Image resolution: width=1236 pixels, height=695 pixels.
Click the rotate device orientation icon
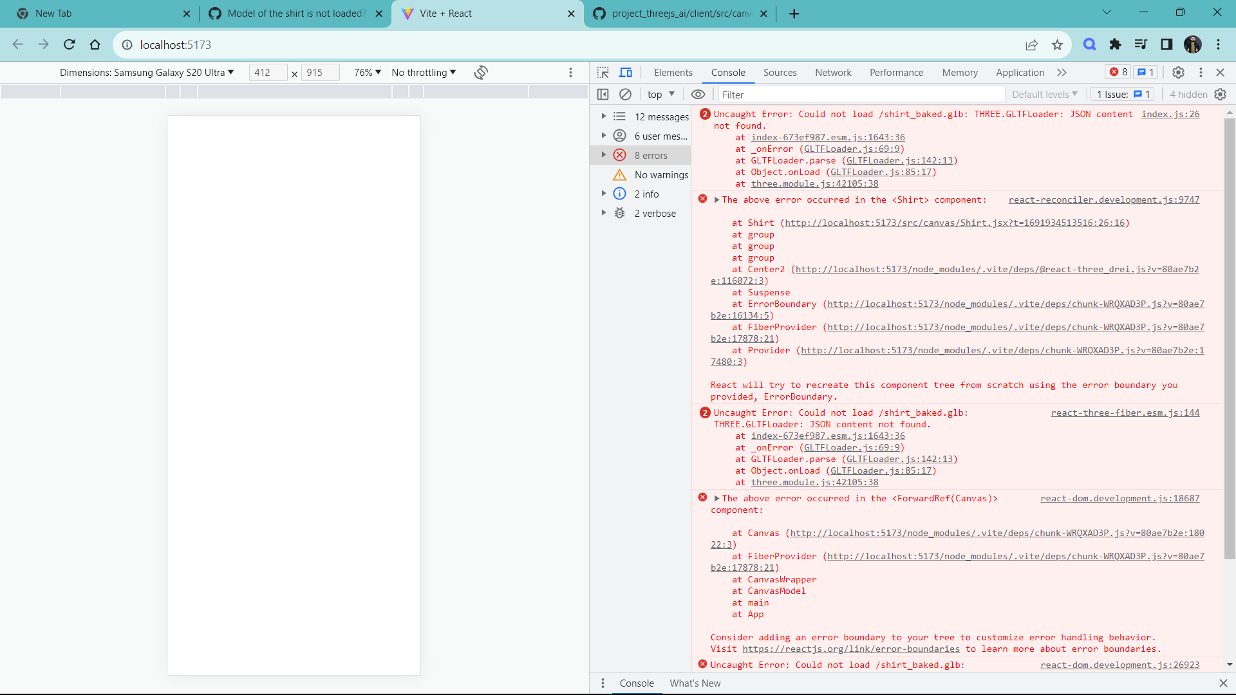point(481,73)
